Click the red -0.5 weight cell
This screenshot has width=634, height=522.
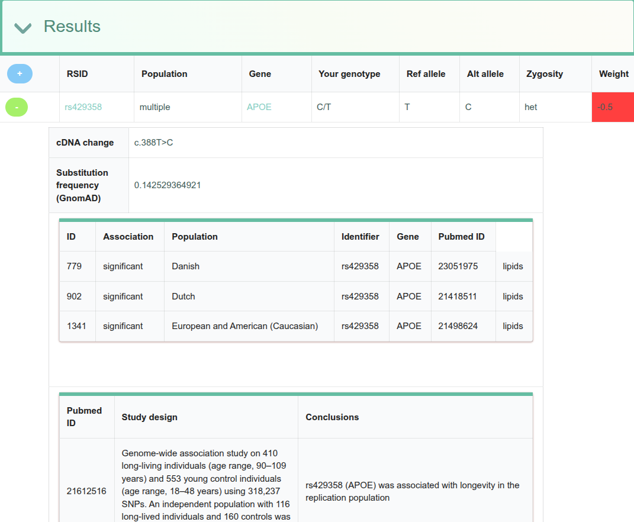pyautogui.click(x=613, y=107)
